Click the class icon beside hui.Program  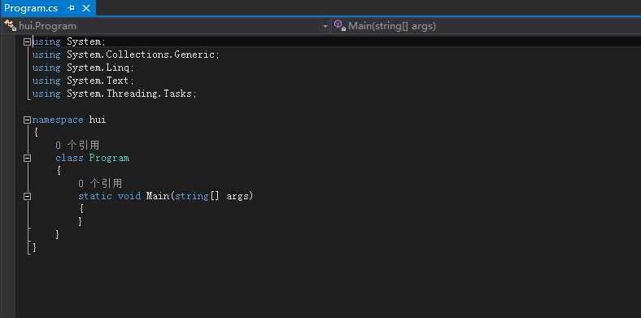point(10,26)
